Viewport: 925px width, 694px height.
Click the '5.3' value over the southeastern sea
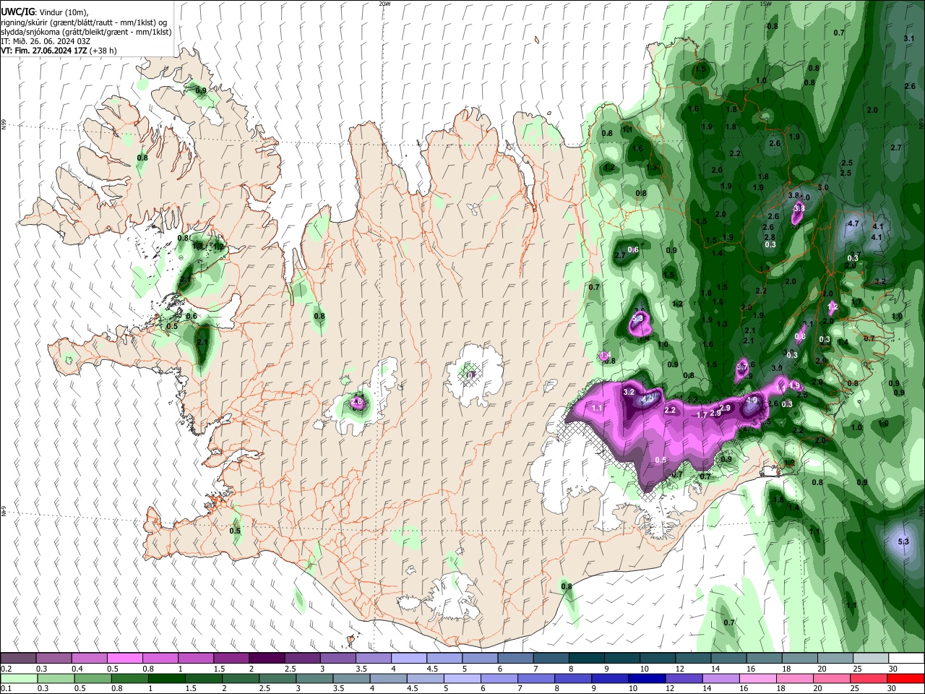coord(903,541)
